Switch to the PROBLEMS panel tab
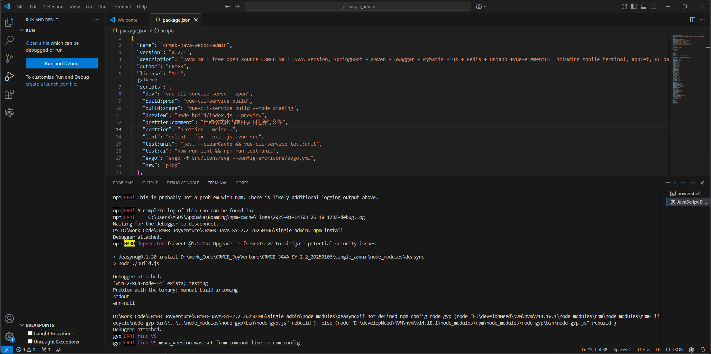This screenshot has width=711, height=354. click(x=123, y=183)
